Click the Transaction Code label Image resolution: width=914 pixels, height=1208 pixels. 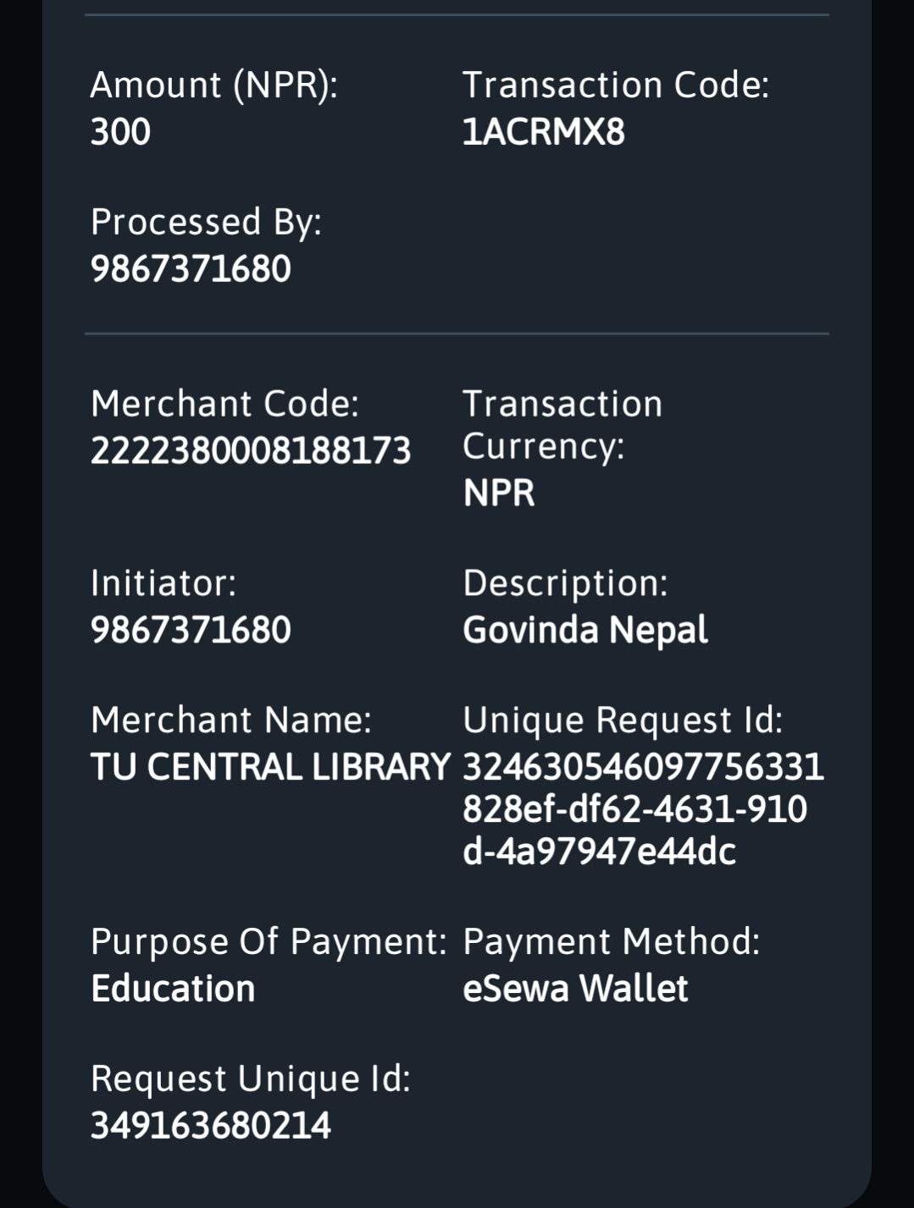[x=615, y=85]
